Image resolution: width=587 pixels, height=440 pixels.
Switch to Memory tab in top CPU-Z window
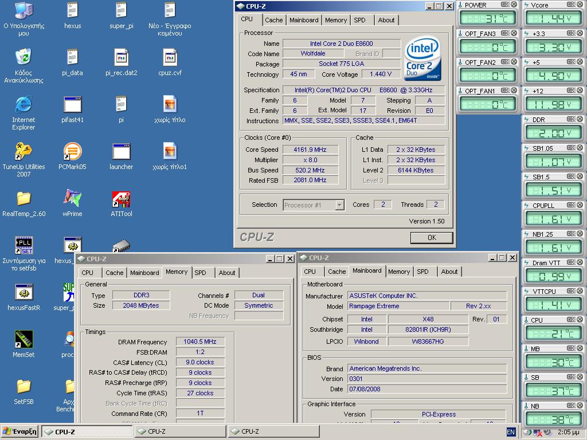(x=336, y=20)
